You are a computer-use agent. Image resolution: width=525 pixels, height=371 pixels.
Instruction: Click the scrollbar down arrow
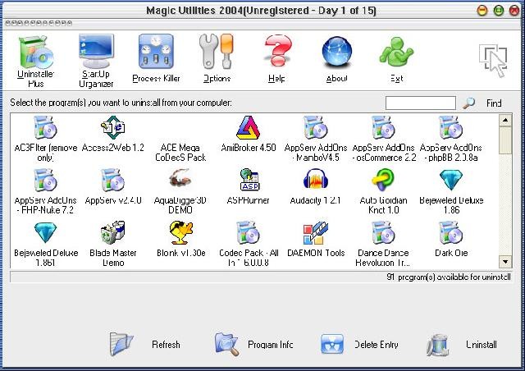coord(505,261)
